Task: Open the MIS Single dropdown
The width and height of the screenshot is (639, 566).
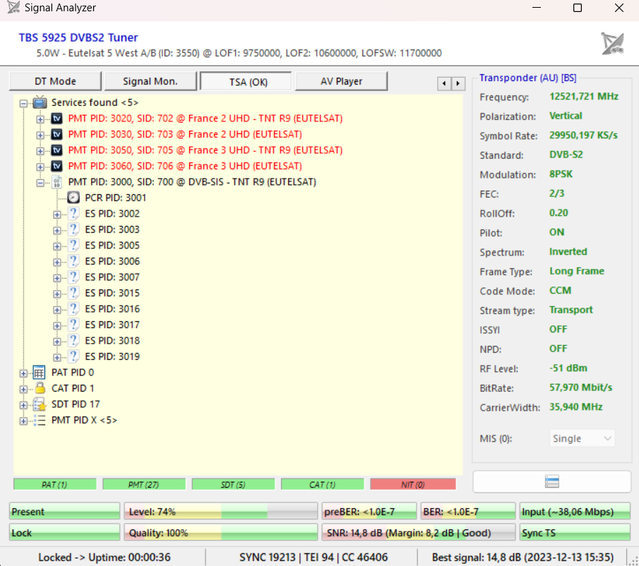Action: click(x=582, y=438)
